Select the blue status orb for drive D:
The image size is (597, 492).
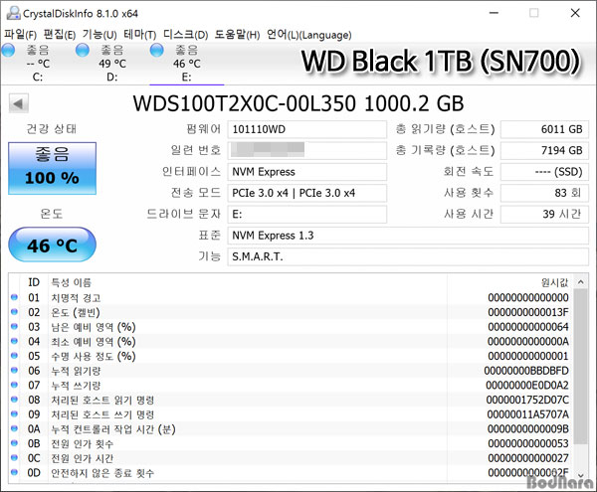point(83,50)
